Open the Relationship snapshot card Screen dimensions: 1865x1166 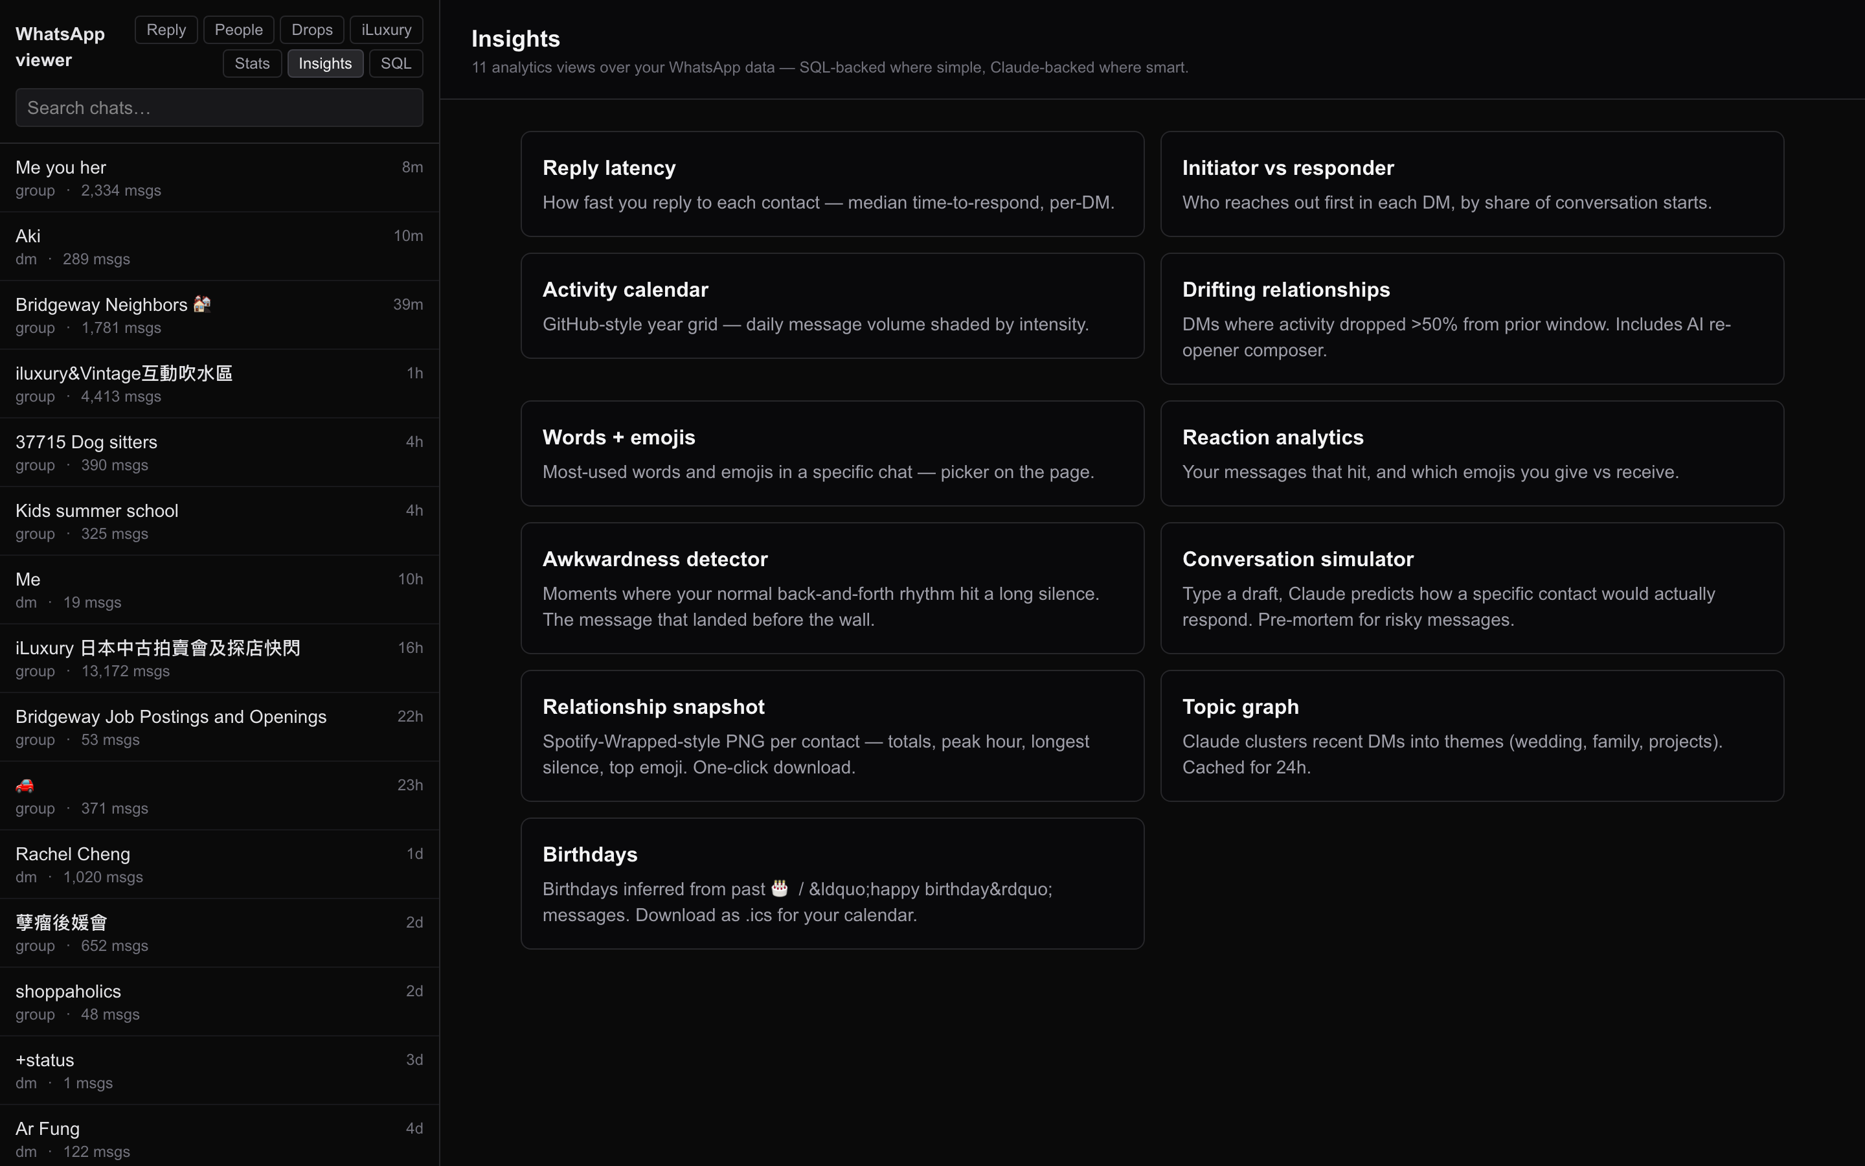click(832, 736)
